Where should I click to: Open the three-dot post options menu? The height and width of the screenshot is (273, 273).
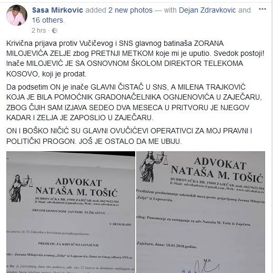click(x=262, y=9)
